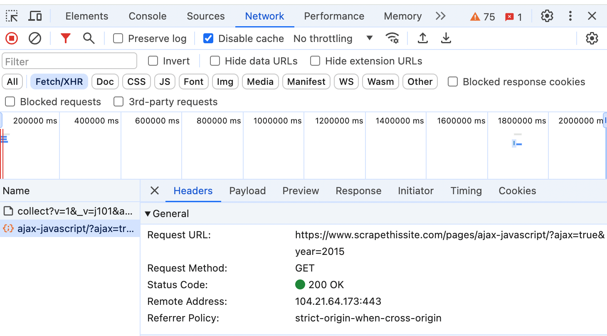Open the Response tab

pyautogui.click(x=358, y=191)
